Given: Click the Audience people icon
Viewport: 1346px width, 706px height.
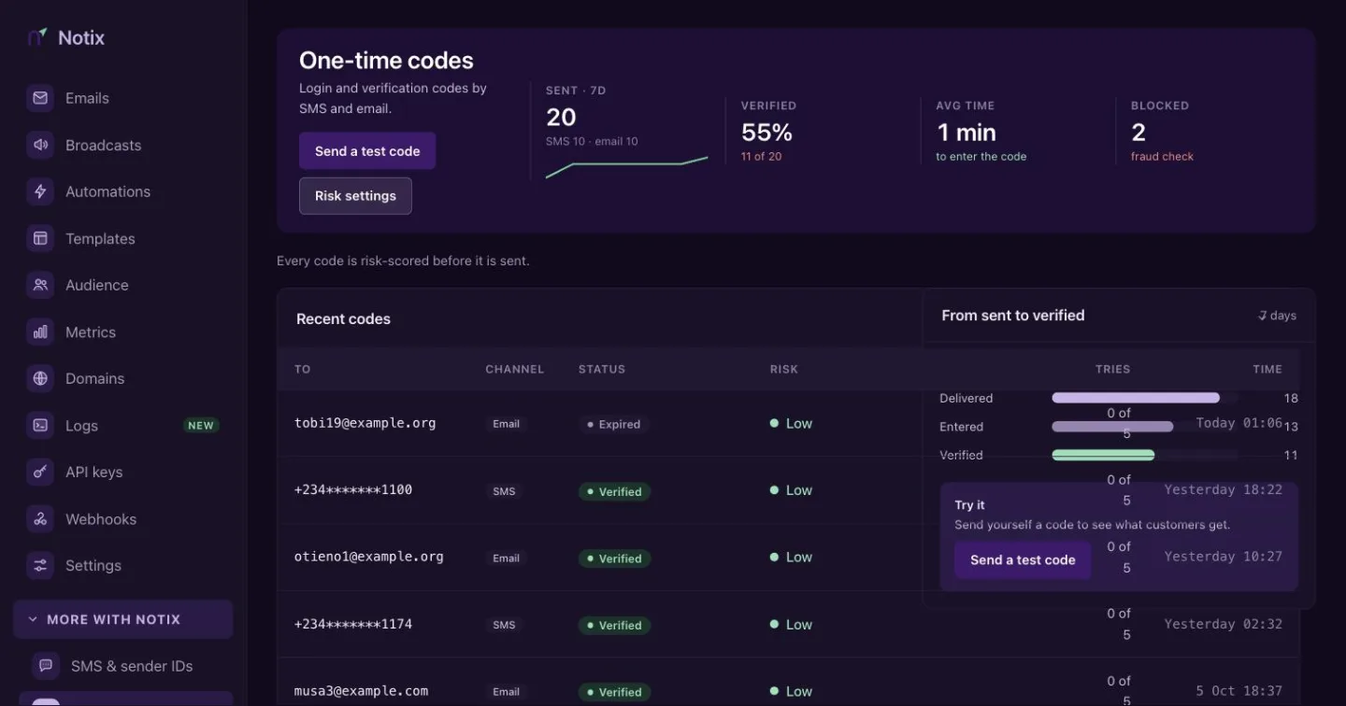Looking at the screenshot, I should 40,285.
